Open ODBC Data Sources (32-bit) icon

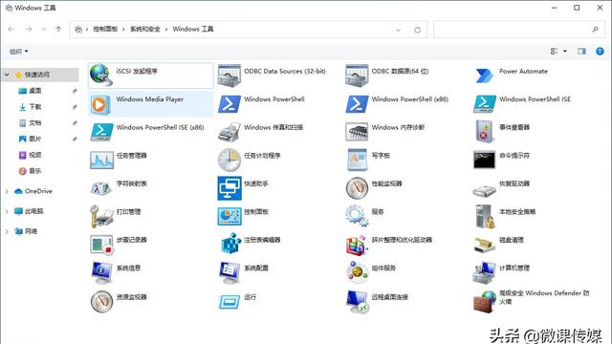point(229,75)
